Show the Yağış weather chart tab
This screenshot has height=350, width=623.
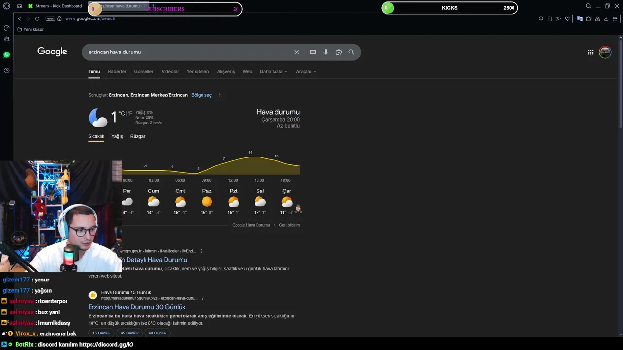click(117, 136)
